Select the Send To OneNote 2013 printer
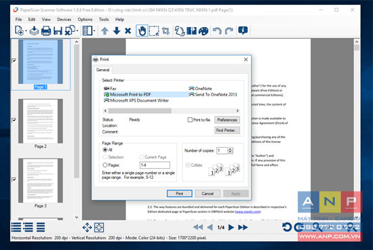Screen dimensions: 373x250 pyautogui.click(x=213, y=95)
